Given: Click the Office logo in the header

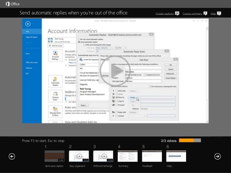Looking at the screenshot, I should tap(13, 4).
